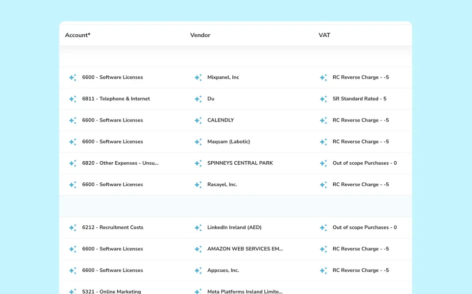Viewport: 472px width, 294px height.
Task: Select vendor cell 'Du'
Action: [211, 98]
